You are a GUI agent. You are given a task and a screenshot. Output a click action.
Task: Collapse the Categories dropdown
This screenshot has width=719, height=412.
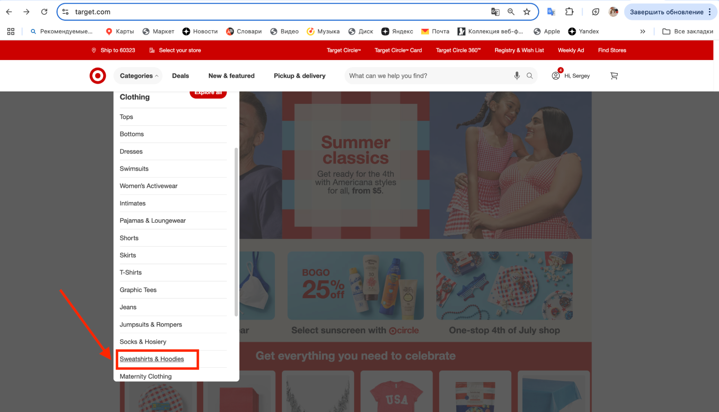point(138,76)
